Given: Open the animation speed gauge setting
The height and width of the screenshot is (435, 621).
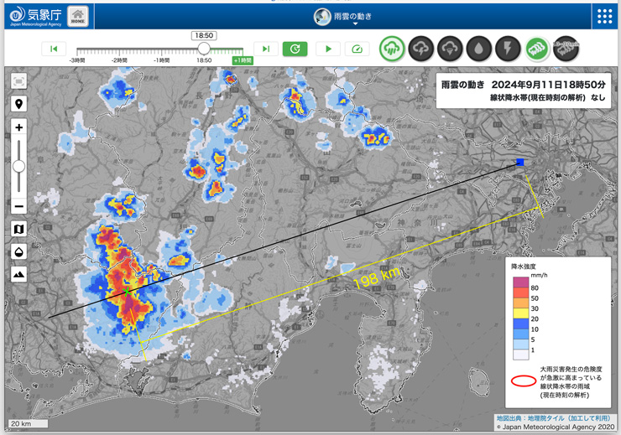Looking at the screenshot, I should pos(357,49).
